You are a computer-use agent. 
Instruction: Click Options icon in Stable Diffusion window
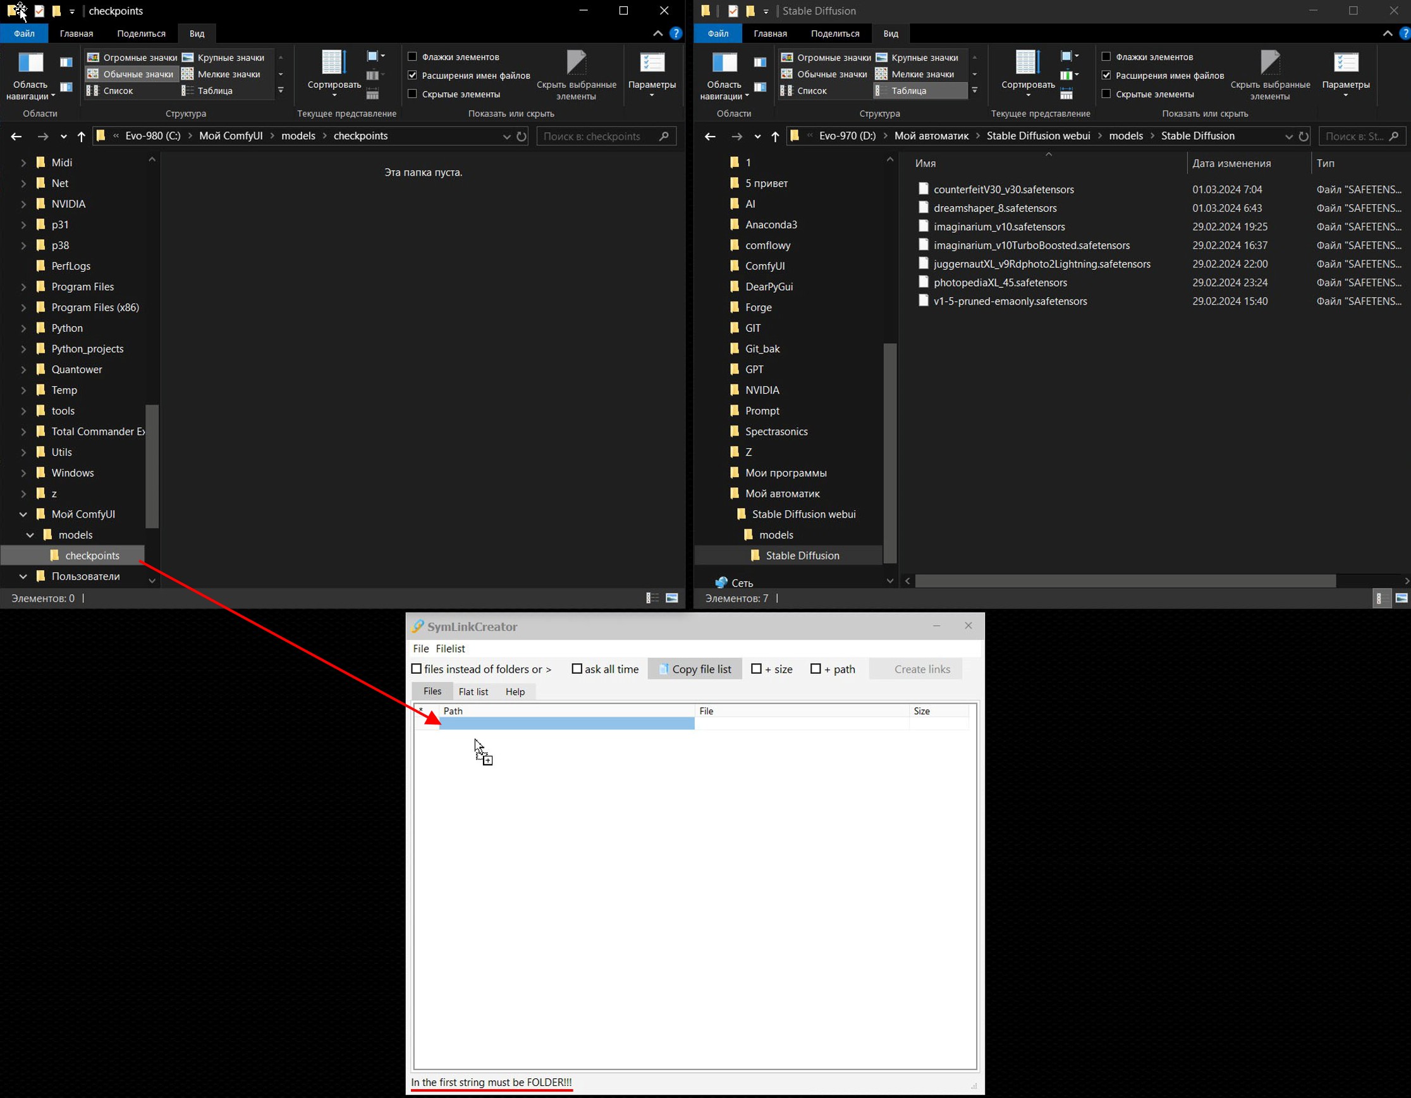[1346, 63]
